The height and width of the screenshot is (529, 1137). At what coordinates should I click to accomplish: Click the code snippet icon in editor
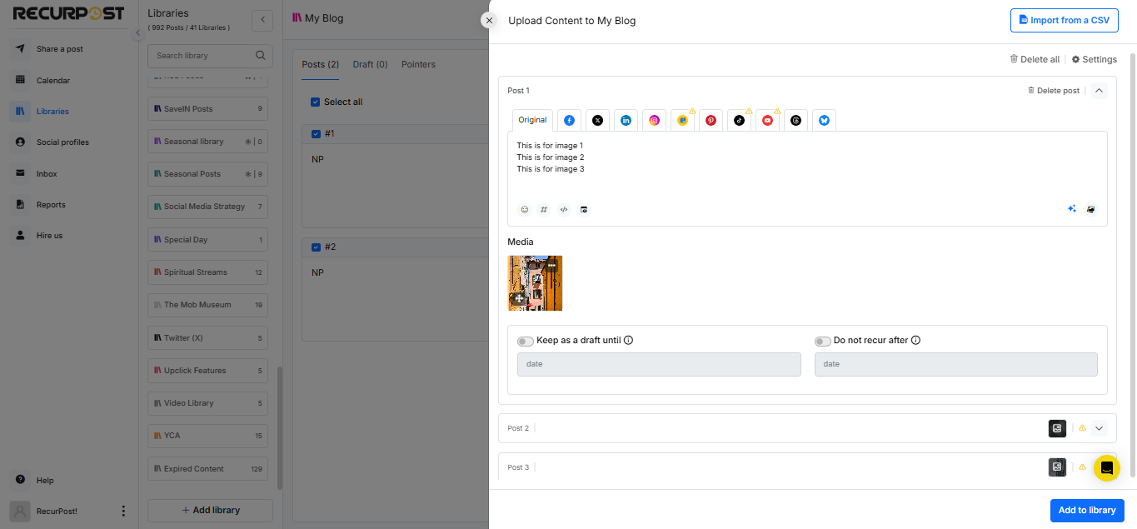(x=564, y=209)
